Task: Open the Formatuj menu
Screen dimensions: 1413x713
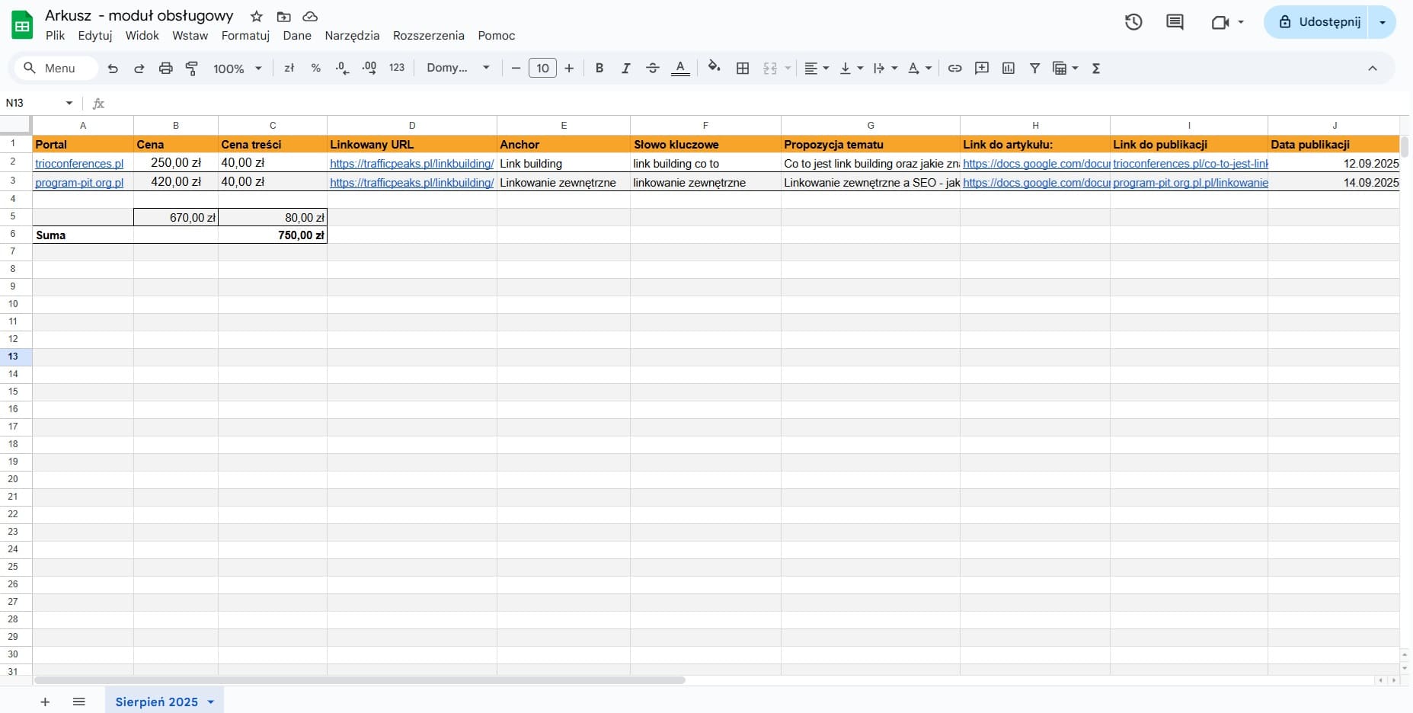Action: coord(245,36)
